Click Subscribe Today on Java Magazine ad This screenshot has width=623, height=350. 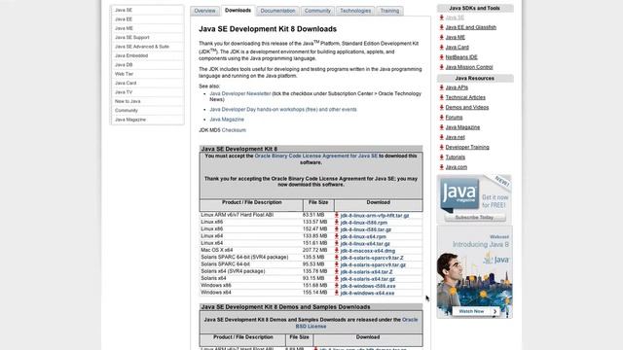click(474, 218)
